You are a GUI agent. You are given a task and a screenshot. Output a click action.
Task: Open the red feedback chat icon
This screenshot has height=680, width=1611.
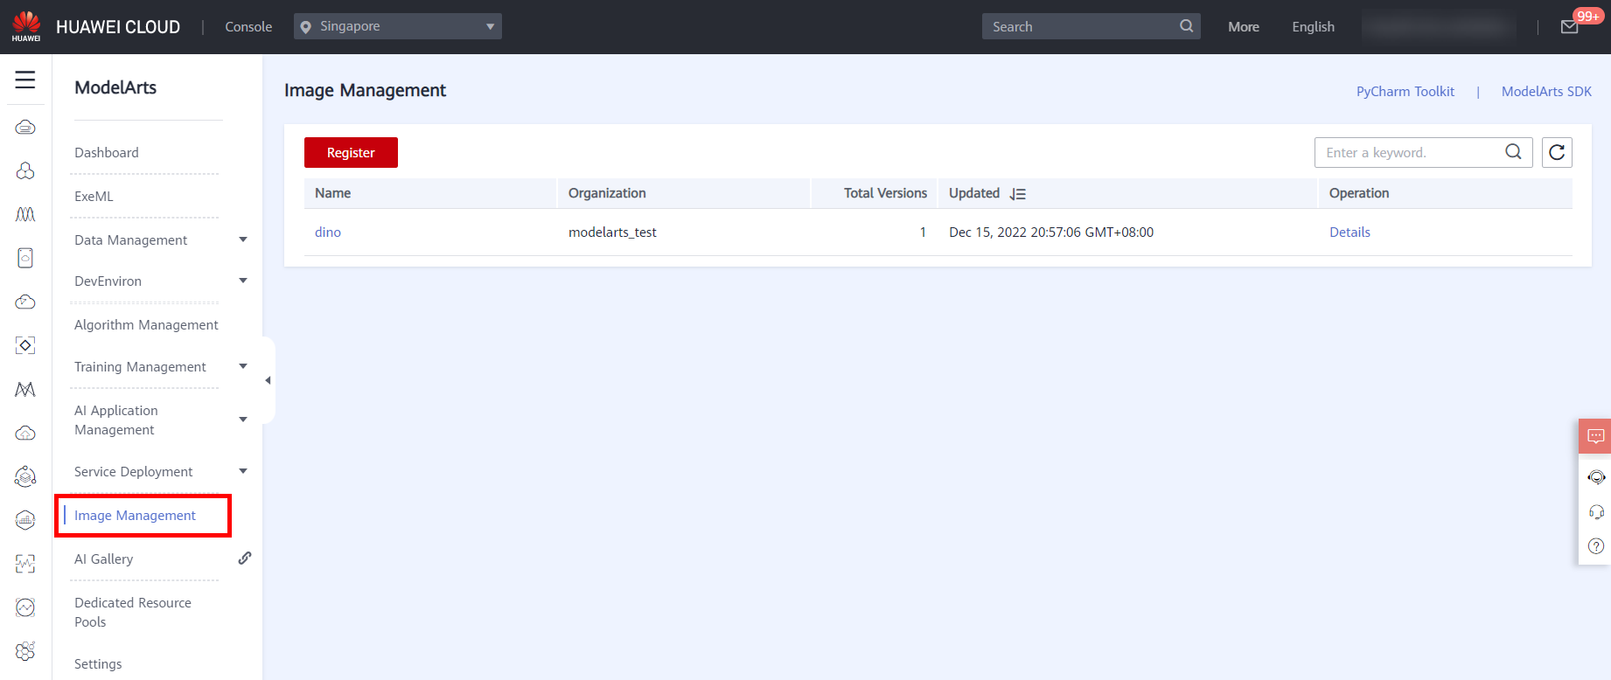coord(1595,435)
